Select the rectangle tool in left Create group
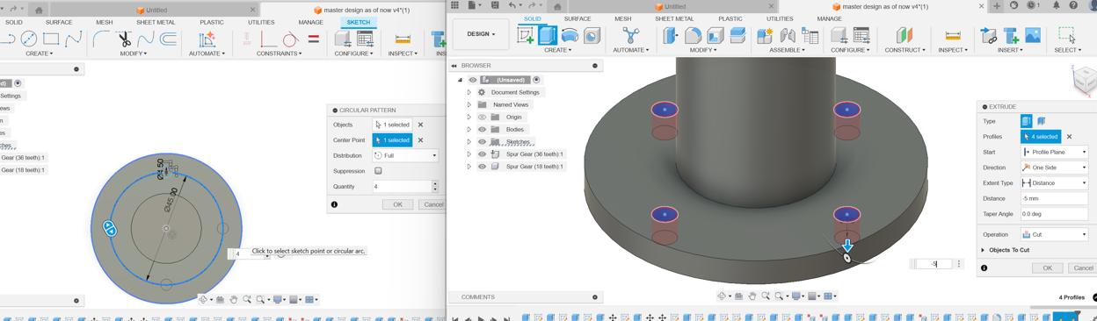The width and height of the screenshot is (1097, 321). pyautogui.click(x=51, y=39)
